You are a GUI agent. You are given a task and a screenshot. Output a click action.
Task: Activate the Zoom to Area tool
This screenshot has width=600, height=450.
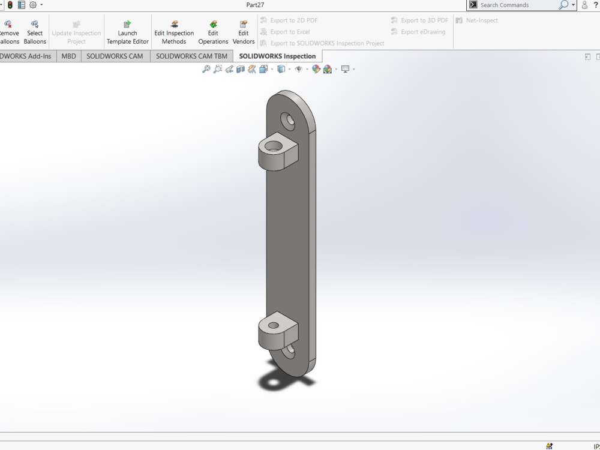point(217,68)
